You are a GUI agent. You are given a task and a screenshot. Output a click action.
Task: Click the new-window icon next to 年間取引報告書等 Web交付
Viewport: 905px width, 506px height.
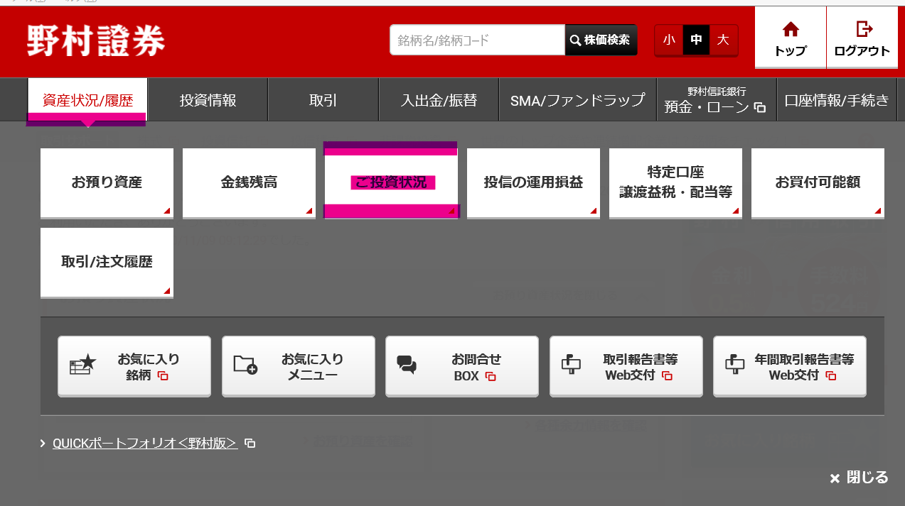(x=831, y=376)
